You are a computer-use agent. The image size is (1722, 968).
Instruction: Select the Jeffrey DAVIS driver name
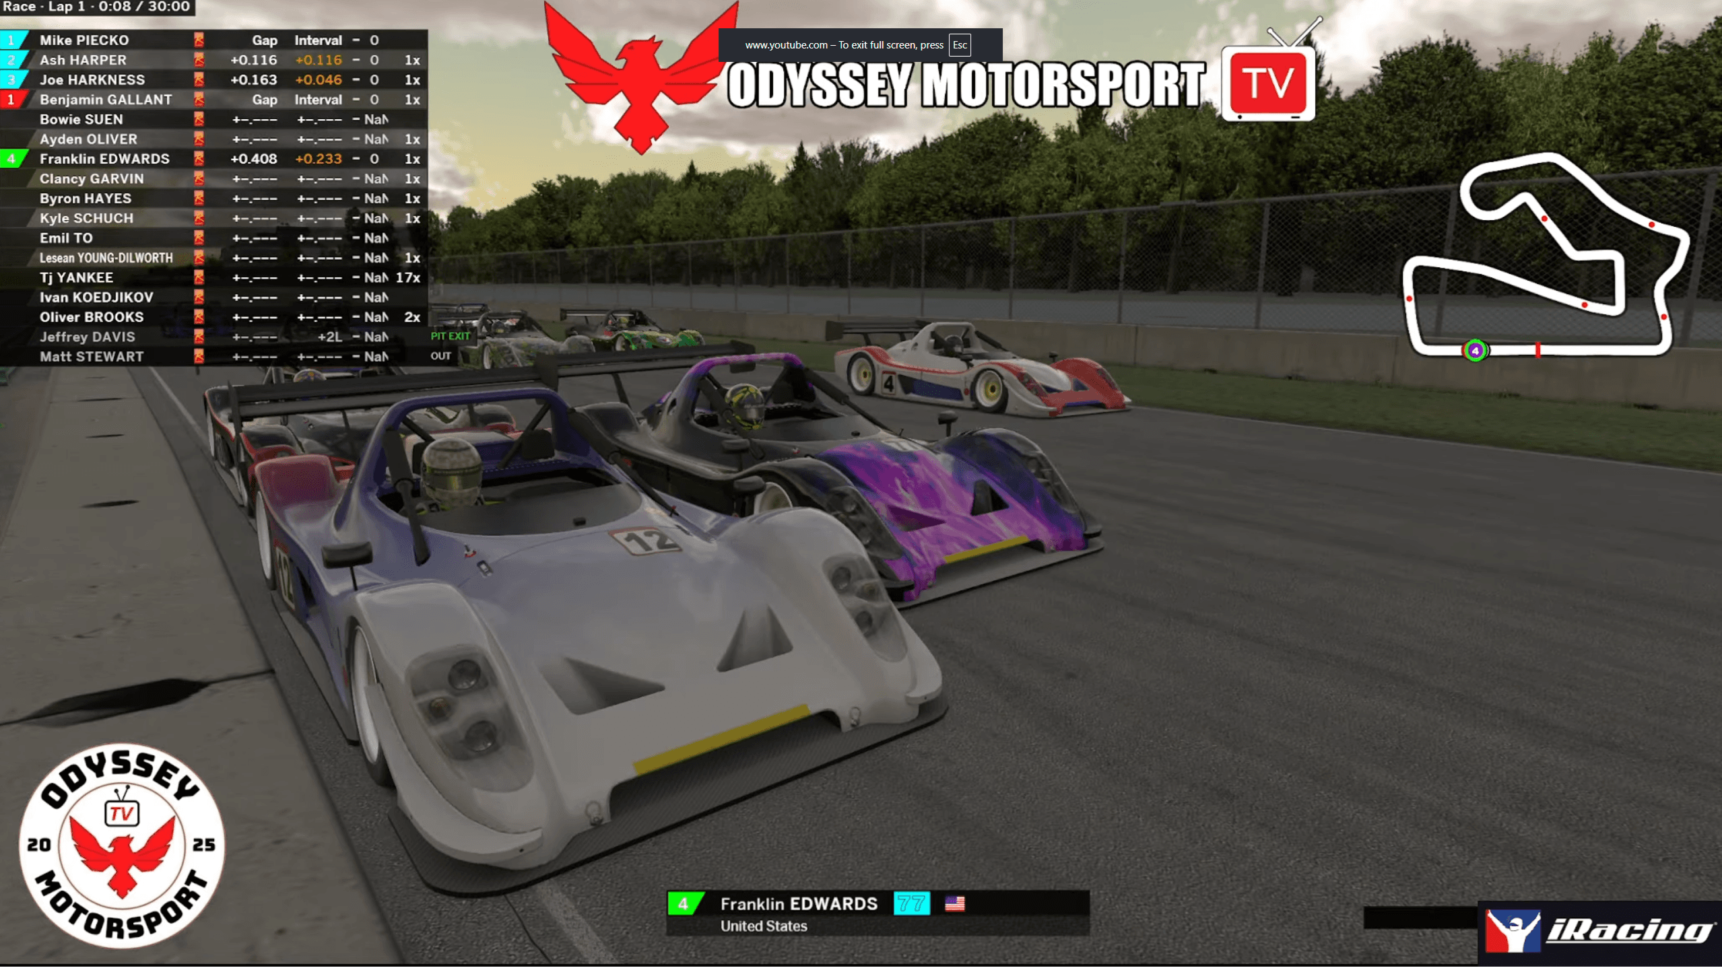pyautogui.click(x=87, y=337)
